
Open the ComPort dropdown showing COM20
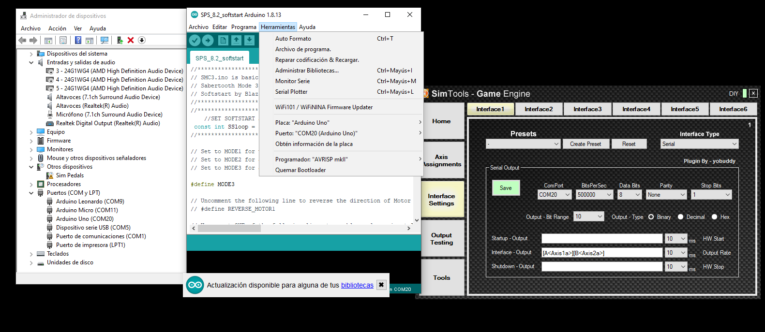pyautogui.click(x=555, y=195)
